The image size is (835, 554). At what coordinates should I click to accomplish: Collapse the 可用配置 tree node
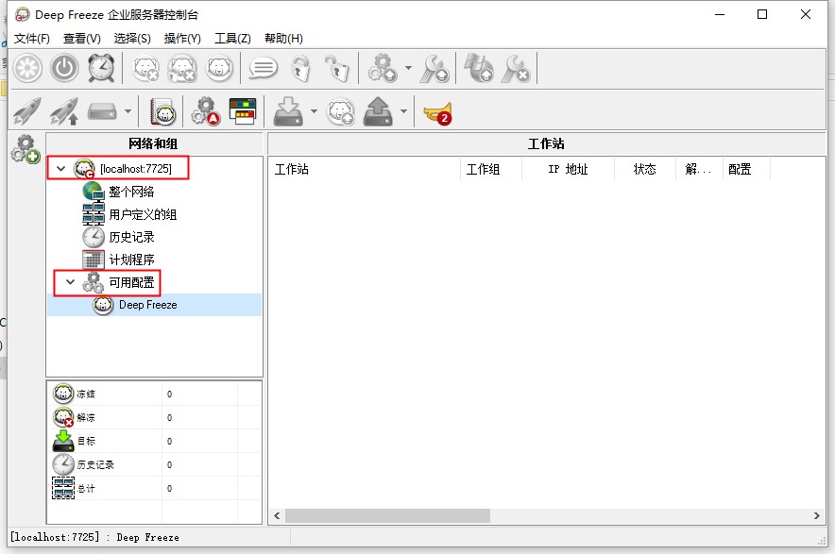pyautogui.click(x=70, y=282)
